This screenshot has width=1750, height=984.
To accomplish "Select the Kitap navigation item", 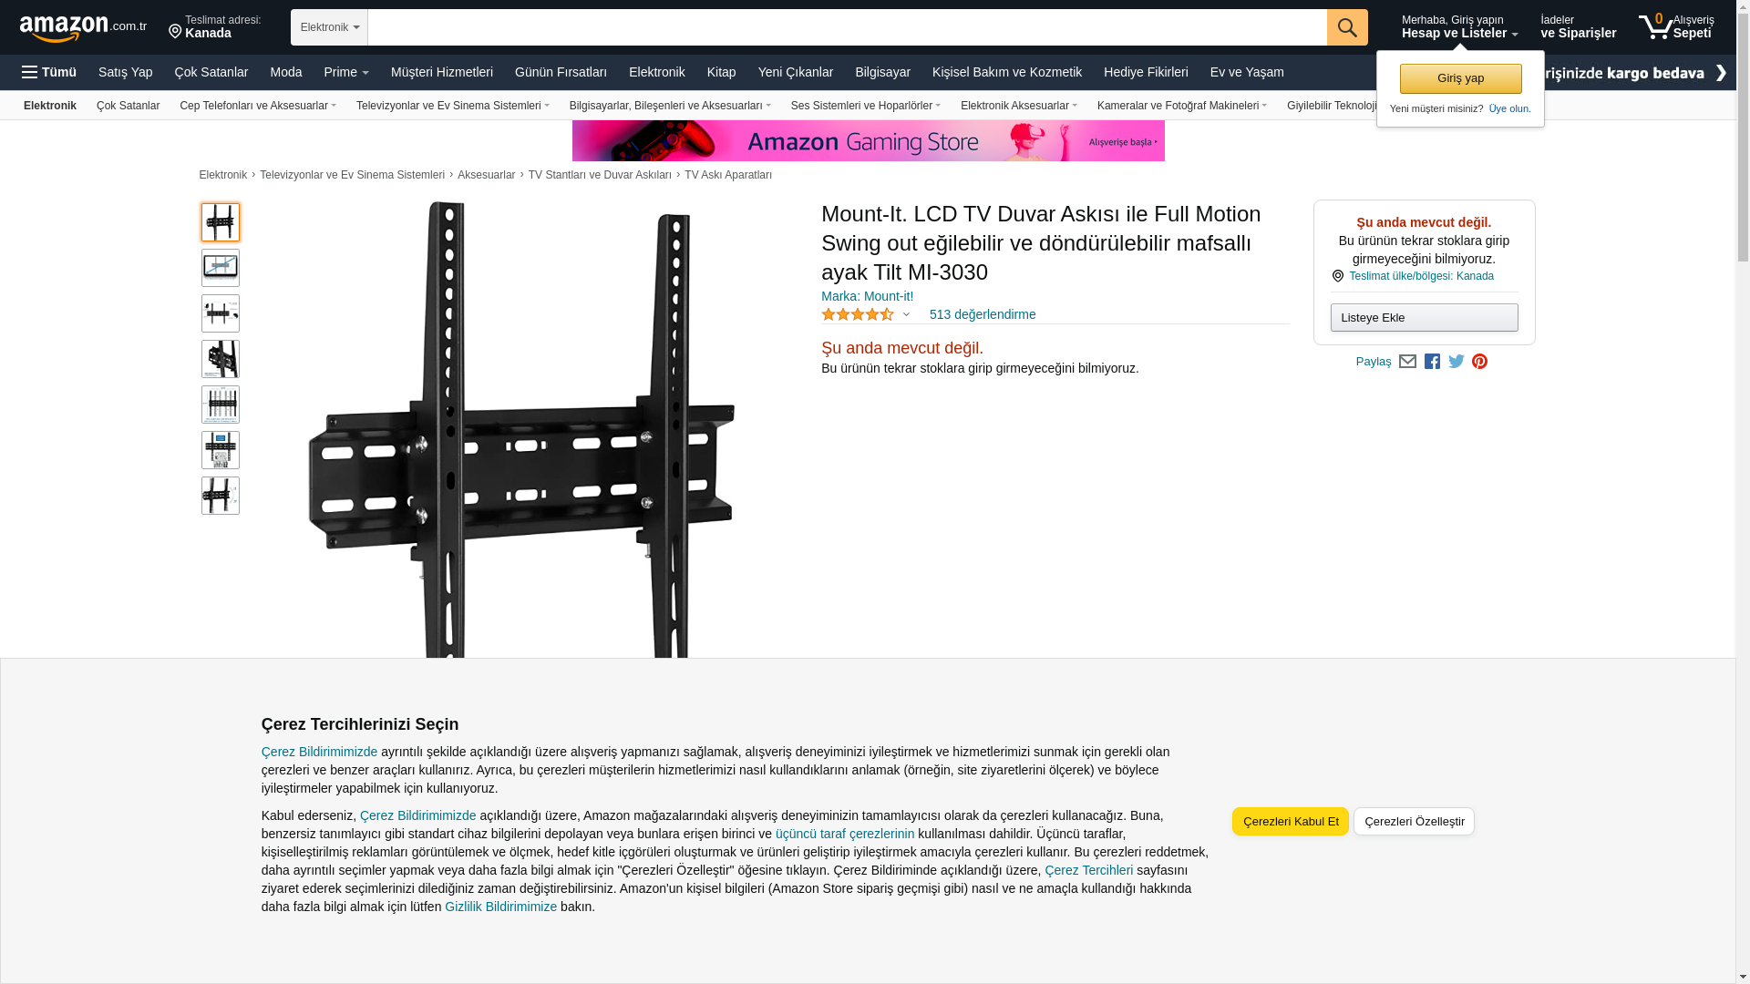I will point(721,72).
